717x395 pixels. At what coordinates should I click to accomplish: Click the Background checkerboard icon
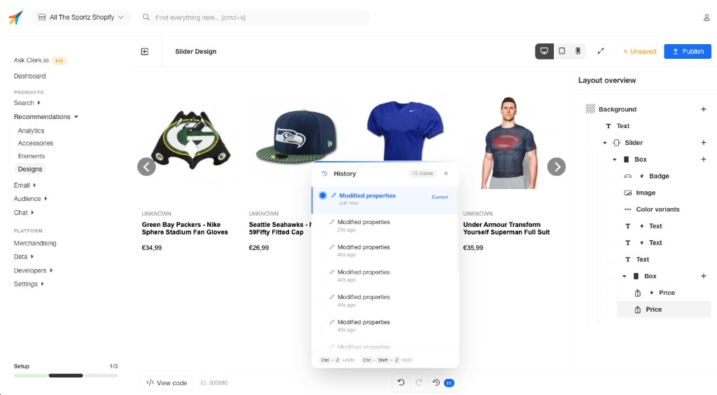pyautogui.click(x=590, y=109)
